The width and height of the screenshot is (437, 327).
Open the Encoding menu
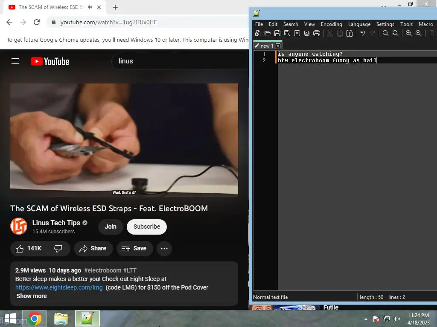[331, 24]
